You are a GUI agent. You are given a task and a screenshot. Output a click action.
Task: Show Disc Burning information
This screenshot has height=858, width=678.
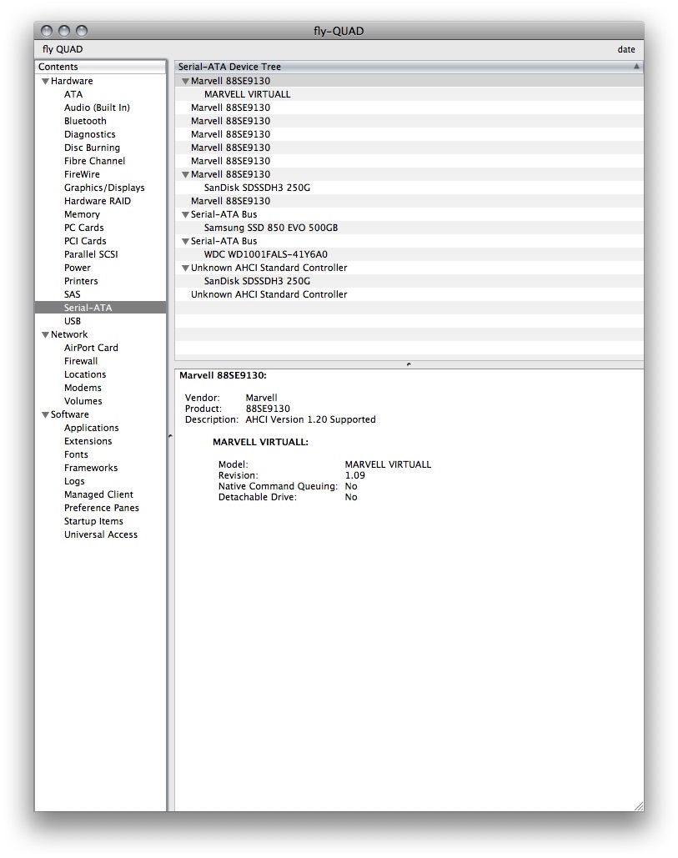point(92,148)
